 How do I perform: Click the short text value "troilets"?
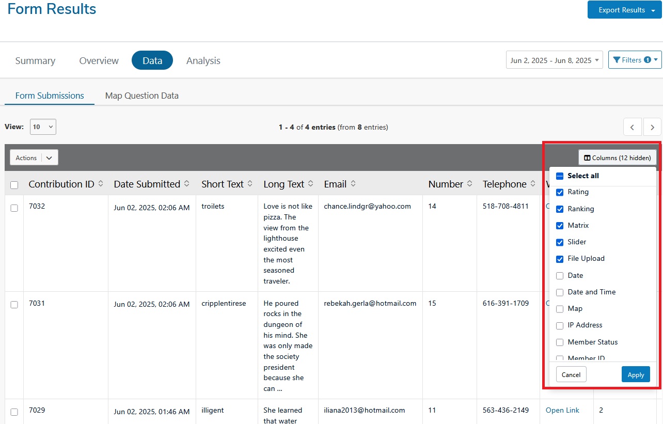click(x=213, y=206)
